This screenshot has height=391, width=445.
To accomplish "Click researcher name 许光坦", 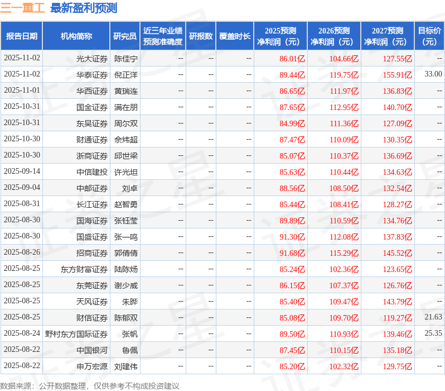I will pyautogui.click(x=126, y=173).
